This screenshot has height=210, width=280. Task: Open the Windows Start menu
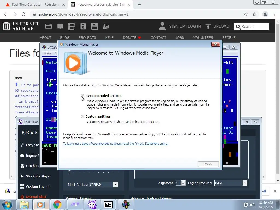(x=7, y=205)
